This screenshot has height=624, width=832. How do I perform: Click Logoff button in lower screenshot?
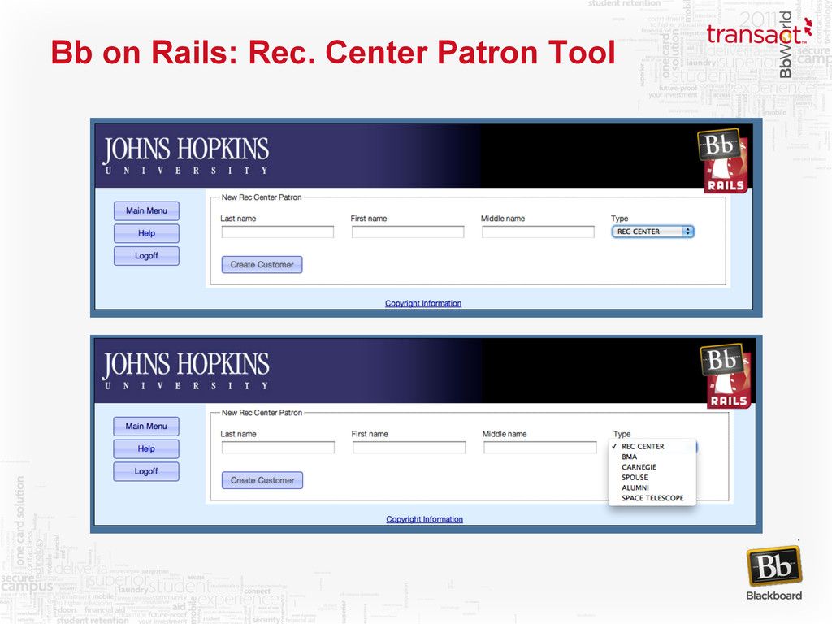coord(146,471)
